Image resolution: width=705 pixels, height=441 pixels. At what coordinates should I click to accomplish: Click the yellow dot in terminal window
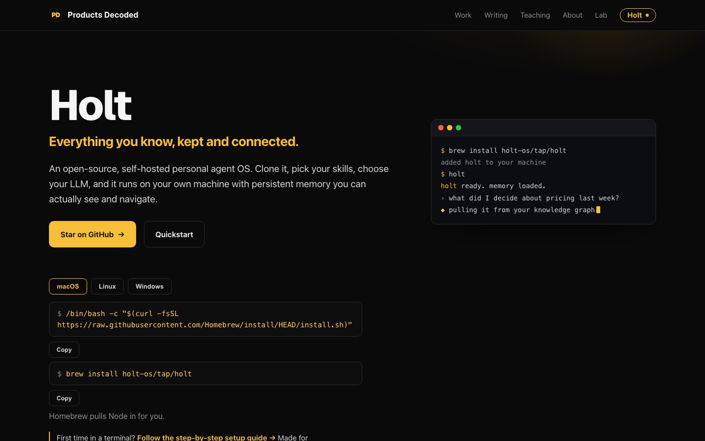(449, 128)
